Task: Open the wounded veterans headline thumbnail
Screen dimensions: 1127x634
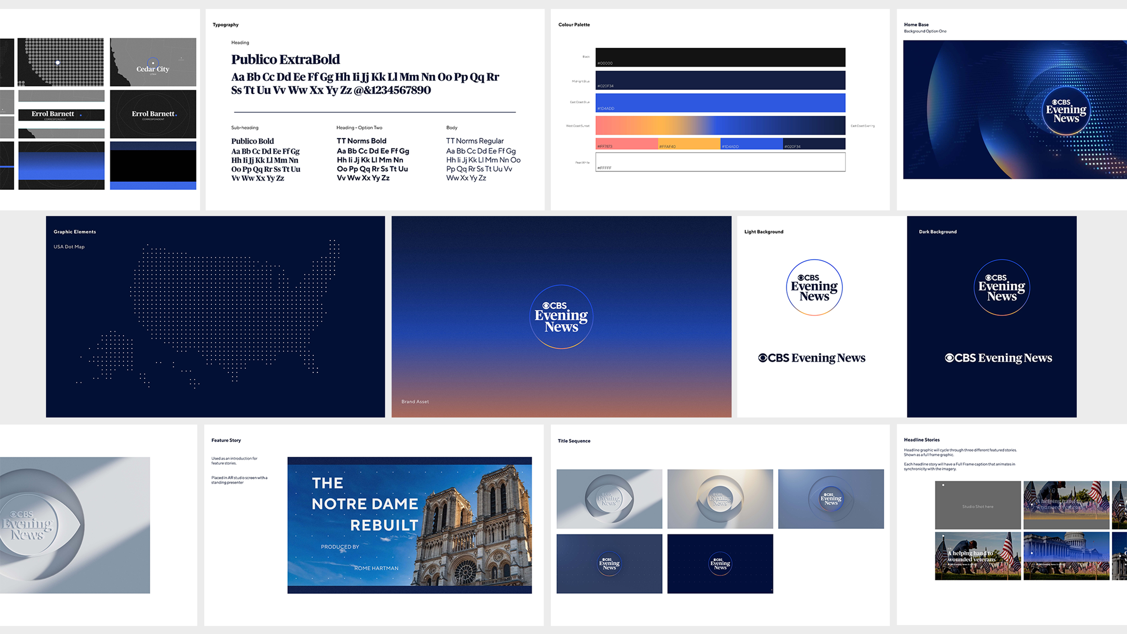Action: coord(977,556)
